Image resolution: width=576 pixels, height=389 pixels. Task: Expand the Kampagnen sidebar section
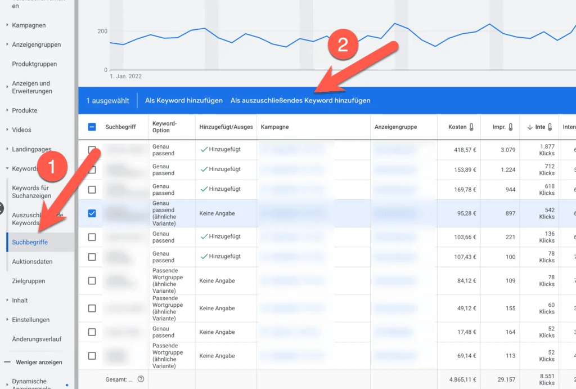click(7, 25)
